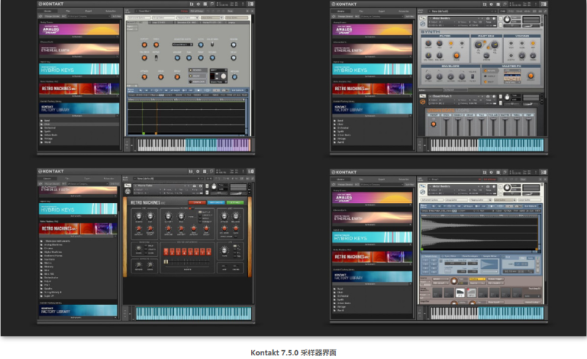Switch to Zone Envelopes tab in bottom-right wave editor
Screen dimensions: 587x359
(x=470, y=256)
